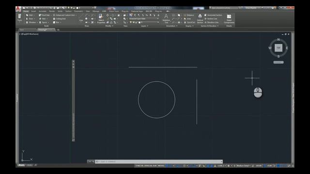Screen dimensions: 310x174
Task: Select the Space tool
Action: click(x=43, y=22)
